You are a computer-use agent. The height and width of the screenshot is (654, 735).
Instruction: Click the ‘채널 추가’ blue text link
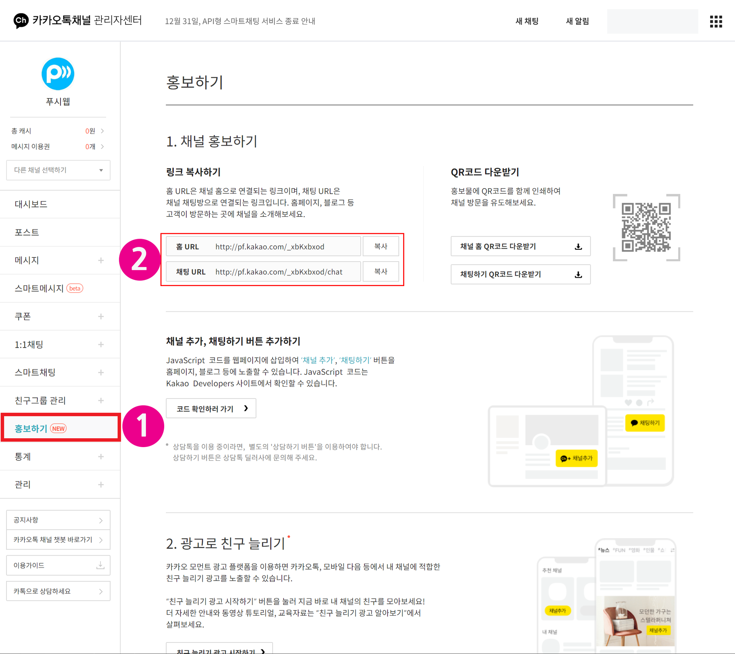point(317,360)
